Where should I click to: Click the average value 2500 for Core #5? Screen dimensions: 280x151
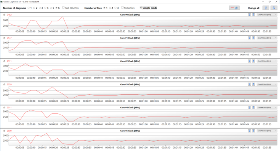click(x=9, y=131)
